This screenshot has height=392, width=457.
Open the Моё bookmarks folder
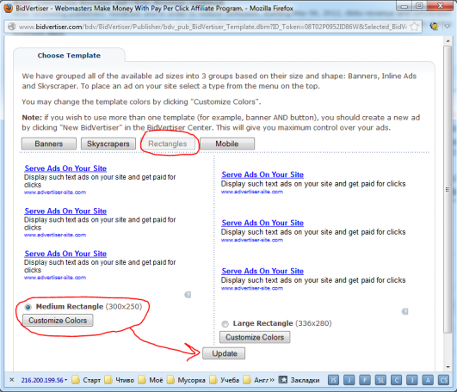pyautogui.click(x=151, y=380)
